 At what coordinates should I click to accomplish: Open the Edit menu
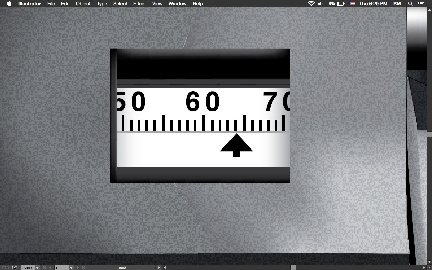click(65, 4)
